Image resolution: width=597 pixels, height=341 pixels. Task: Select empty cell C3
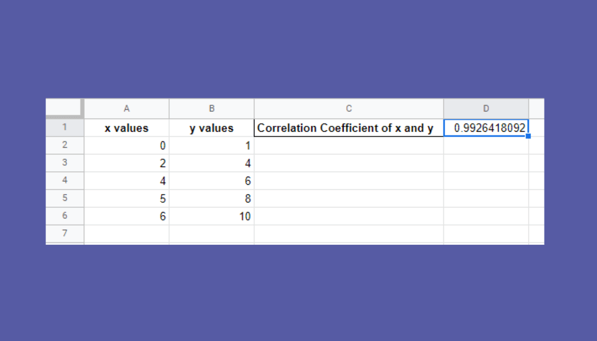coord(349,163)
